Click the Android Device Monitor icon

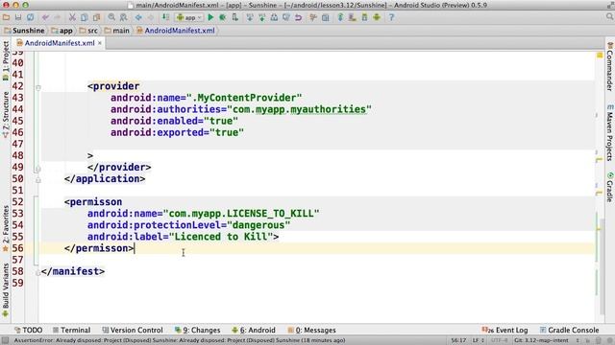[377, 17]
